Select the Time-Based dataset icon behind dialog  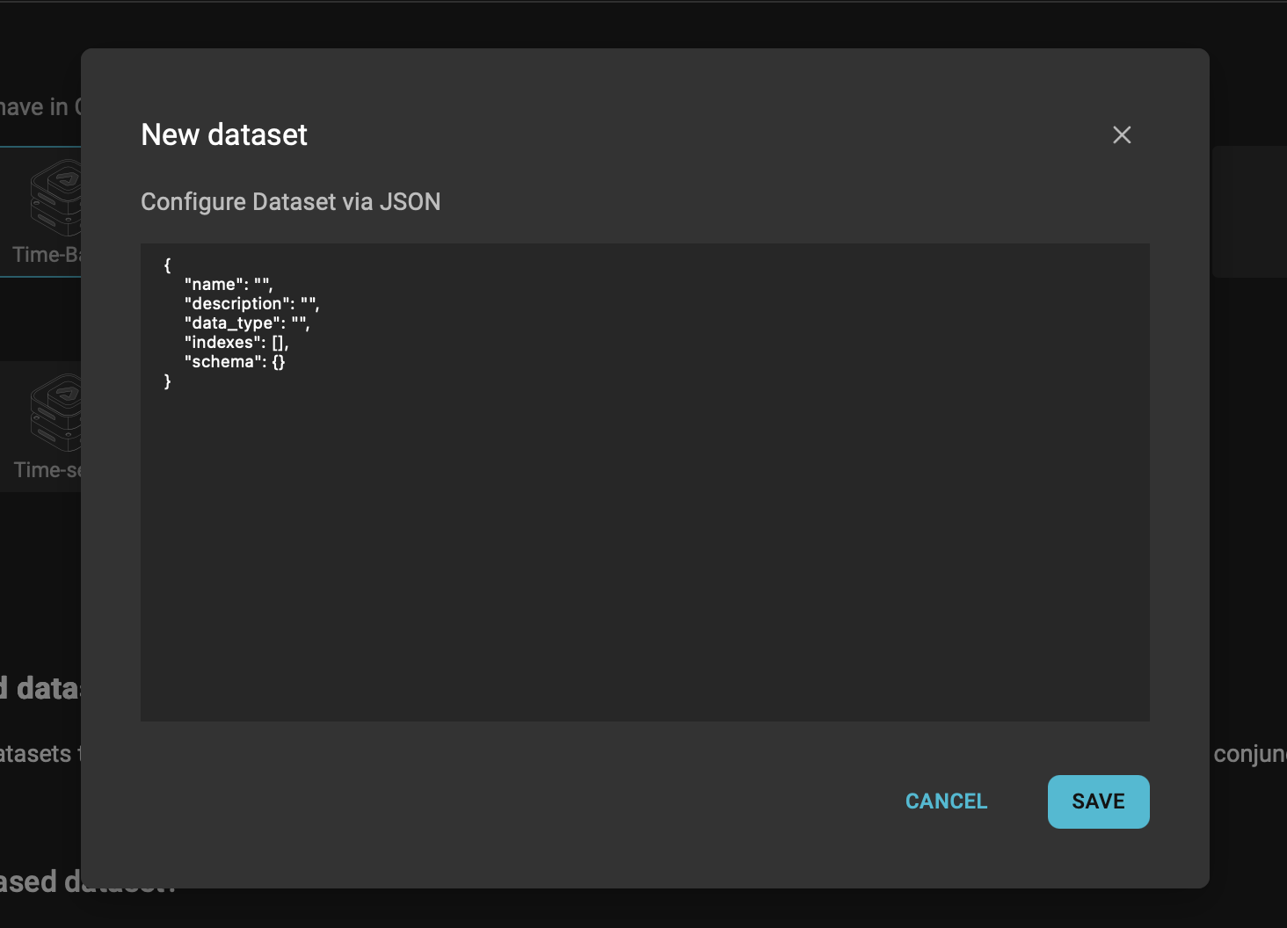pos(56,197)
